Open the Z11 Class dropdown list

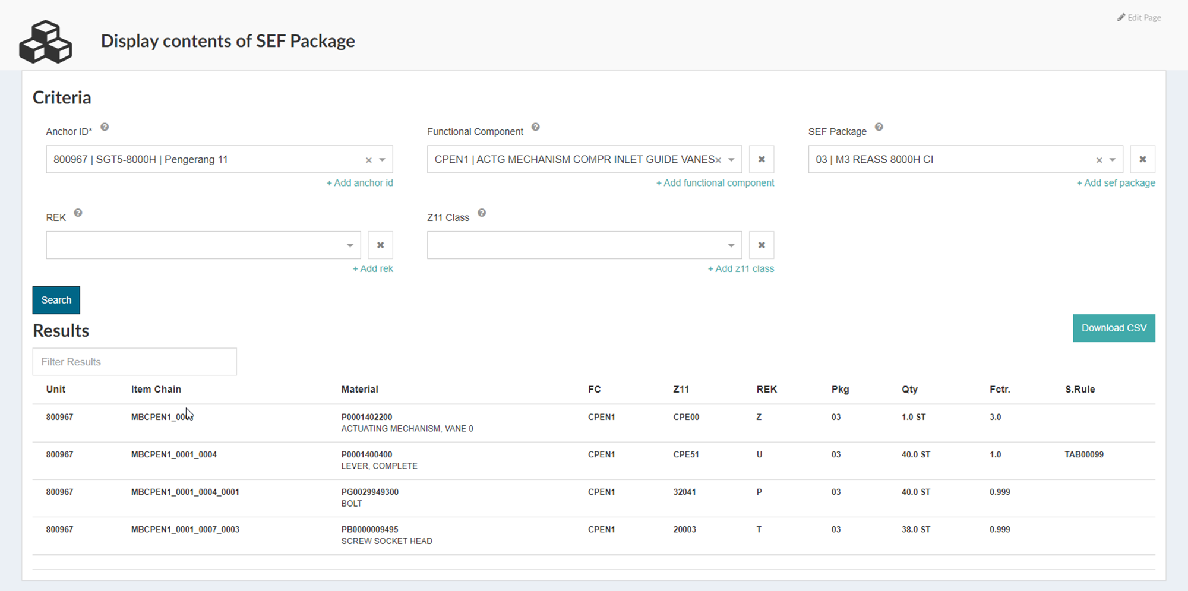click(731, 245)
